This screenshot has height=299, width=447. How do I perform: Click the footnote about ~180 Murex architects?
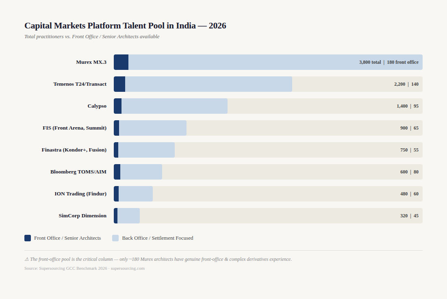pyautogui.click(x=158, y=259)
